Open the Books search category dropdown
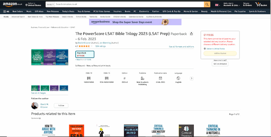The height and width of the screenshot is (137, 271). pyautogui.click(x=50, y=4)
